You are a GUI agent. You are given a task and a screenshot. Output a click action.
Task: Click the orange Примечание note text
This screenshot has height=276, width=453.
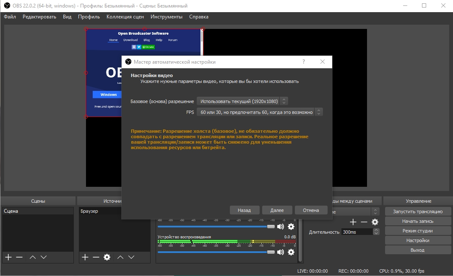click(219, 139)
